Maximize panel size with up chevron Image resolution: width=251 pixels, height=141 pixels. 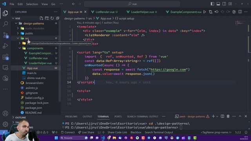[240, 116]
